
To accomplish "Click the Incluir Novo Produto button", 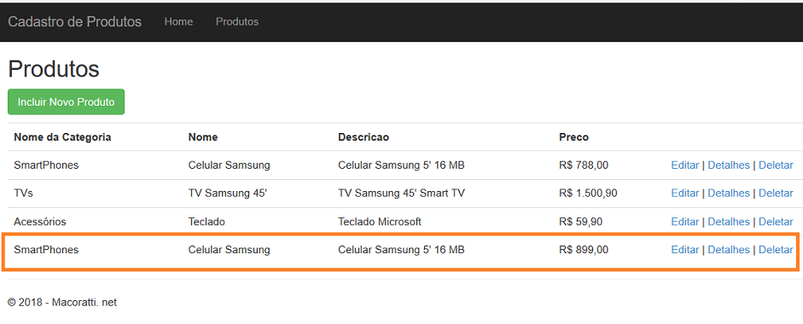I will (66, 101).
